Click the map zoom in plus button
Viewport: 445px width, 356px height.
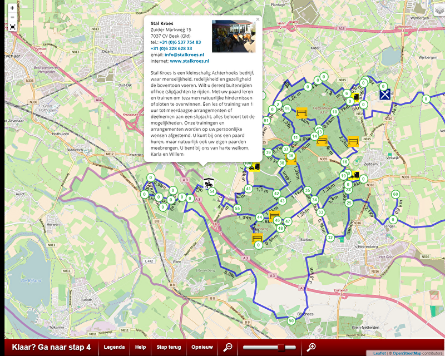click(12, 8)
